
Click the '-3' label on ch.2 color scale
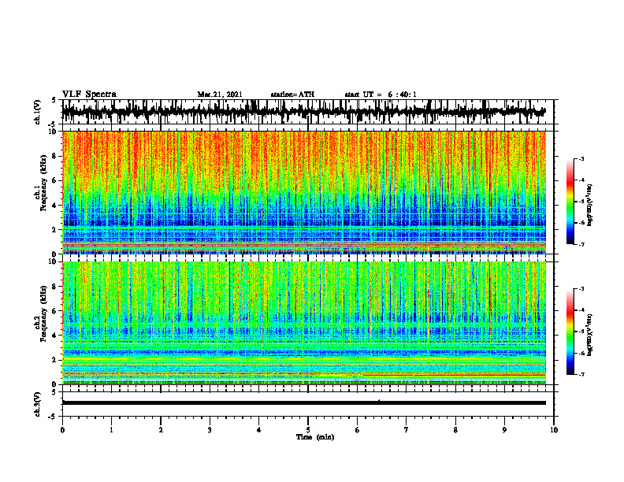click(581, 289)
